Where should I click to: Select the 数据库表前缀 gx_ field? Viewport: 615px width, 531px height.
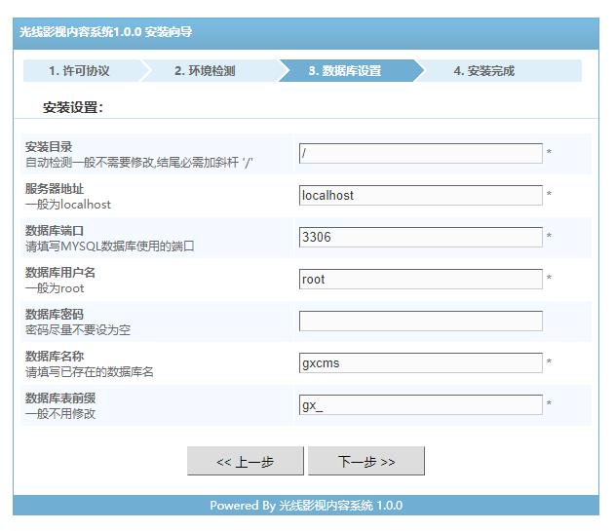tap(420, 405)
